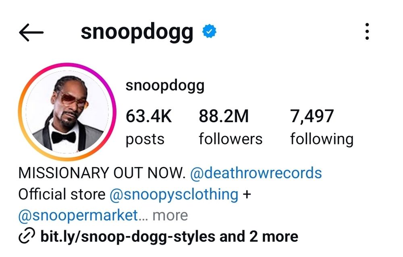Click the posts label
403x257 pixels.
point(145,139)
